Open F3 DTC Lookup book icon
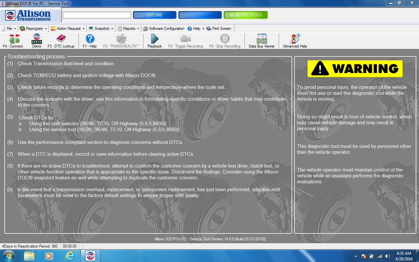 [x=61, y=39]
